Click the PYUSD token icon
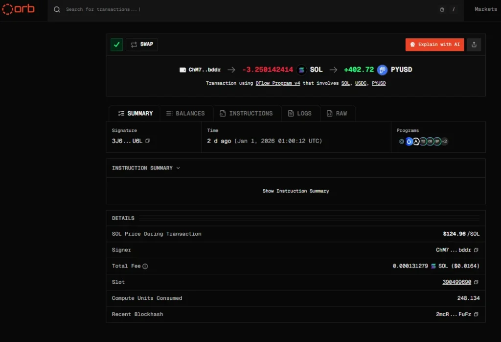The width and height of the screenshot is (501, 342). (382, 69)
